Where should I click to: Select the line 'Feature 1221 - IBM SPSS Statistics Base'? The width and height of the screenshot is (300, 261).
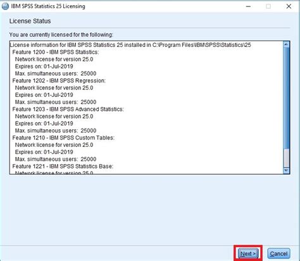click(63, 166)
